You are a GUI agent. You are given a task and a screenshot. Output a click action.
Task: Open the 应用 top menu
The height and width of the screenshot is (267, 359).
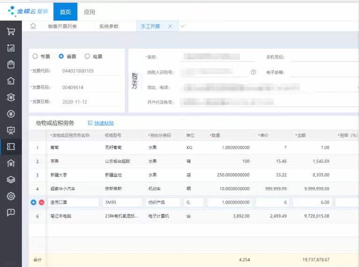[x=89, y=12]
